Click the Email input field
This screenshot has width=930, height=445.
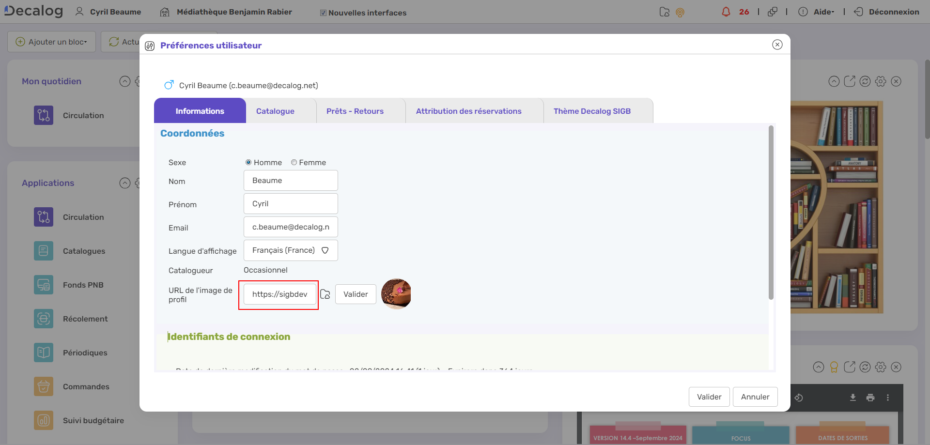click(291, 227)
